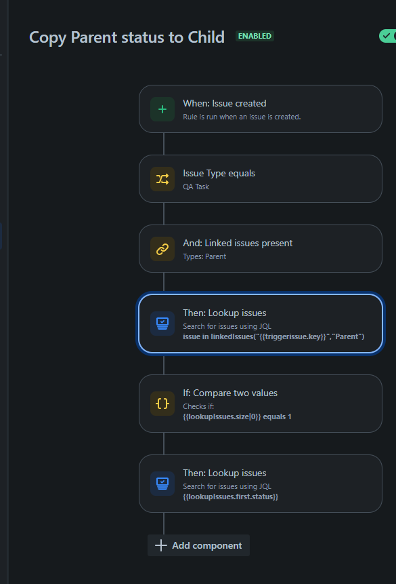Click the bottom Lookup issues monitor icon
This screenshot has height=584, width=396.
(x=162, y=484)
